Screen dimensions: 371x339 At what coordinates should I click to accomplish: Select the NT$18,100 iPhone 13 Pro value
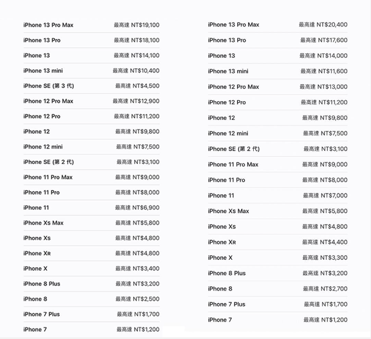[x=137, y=40]
